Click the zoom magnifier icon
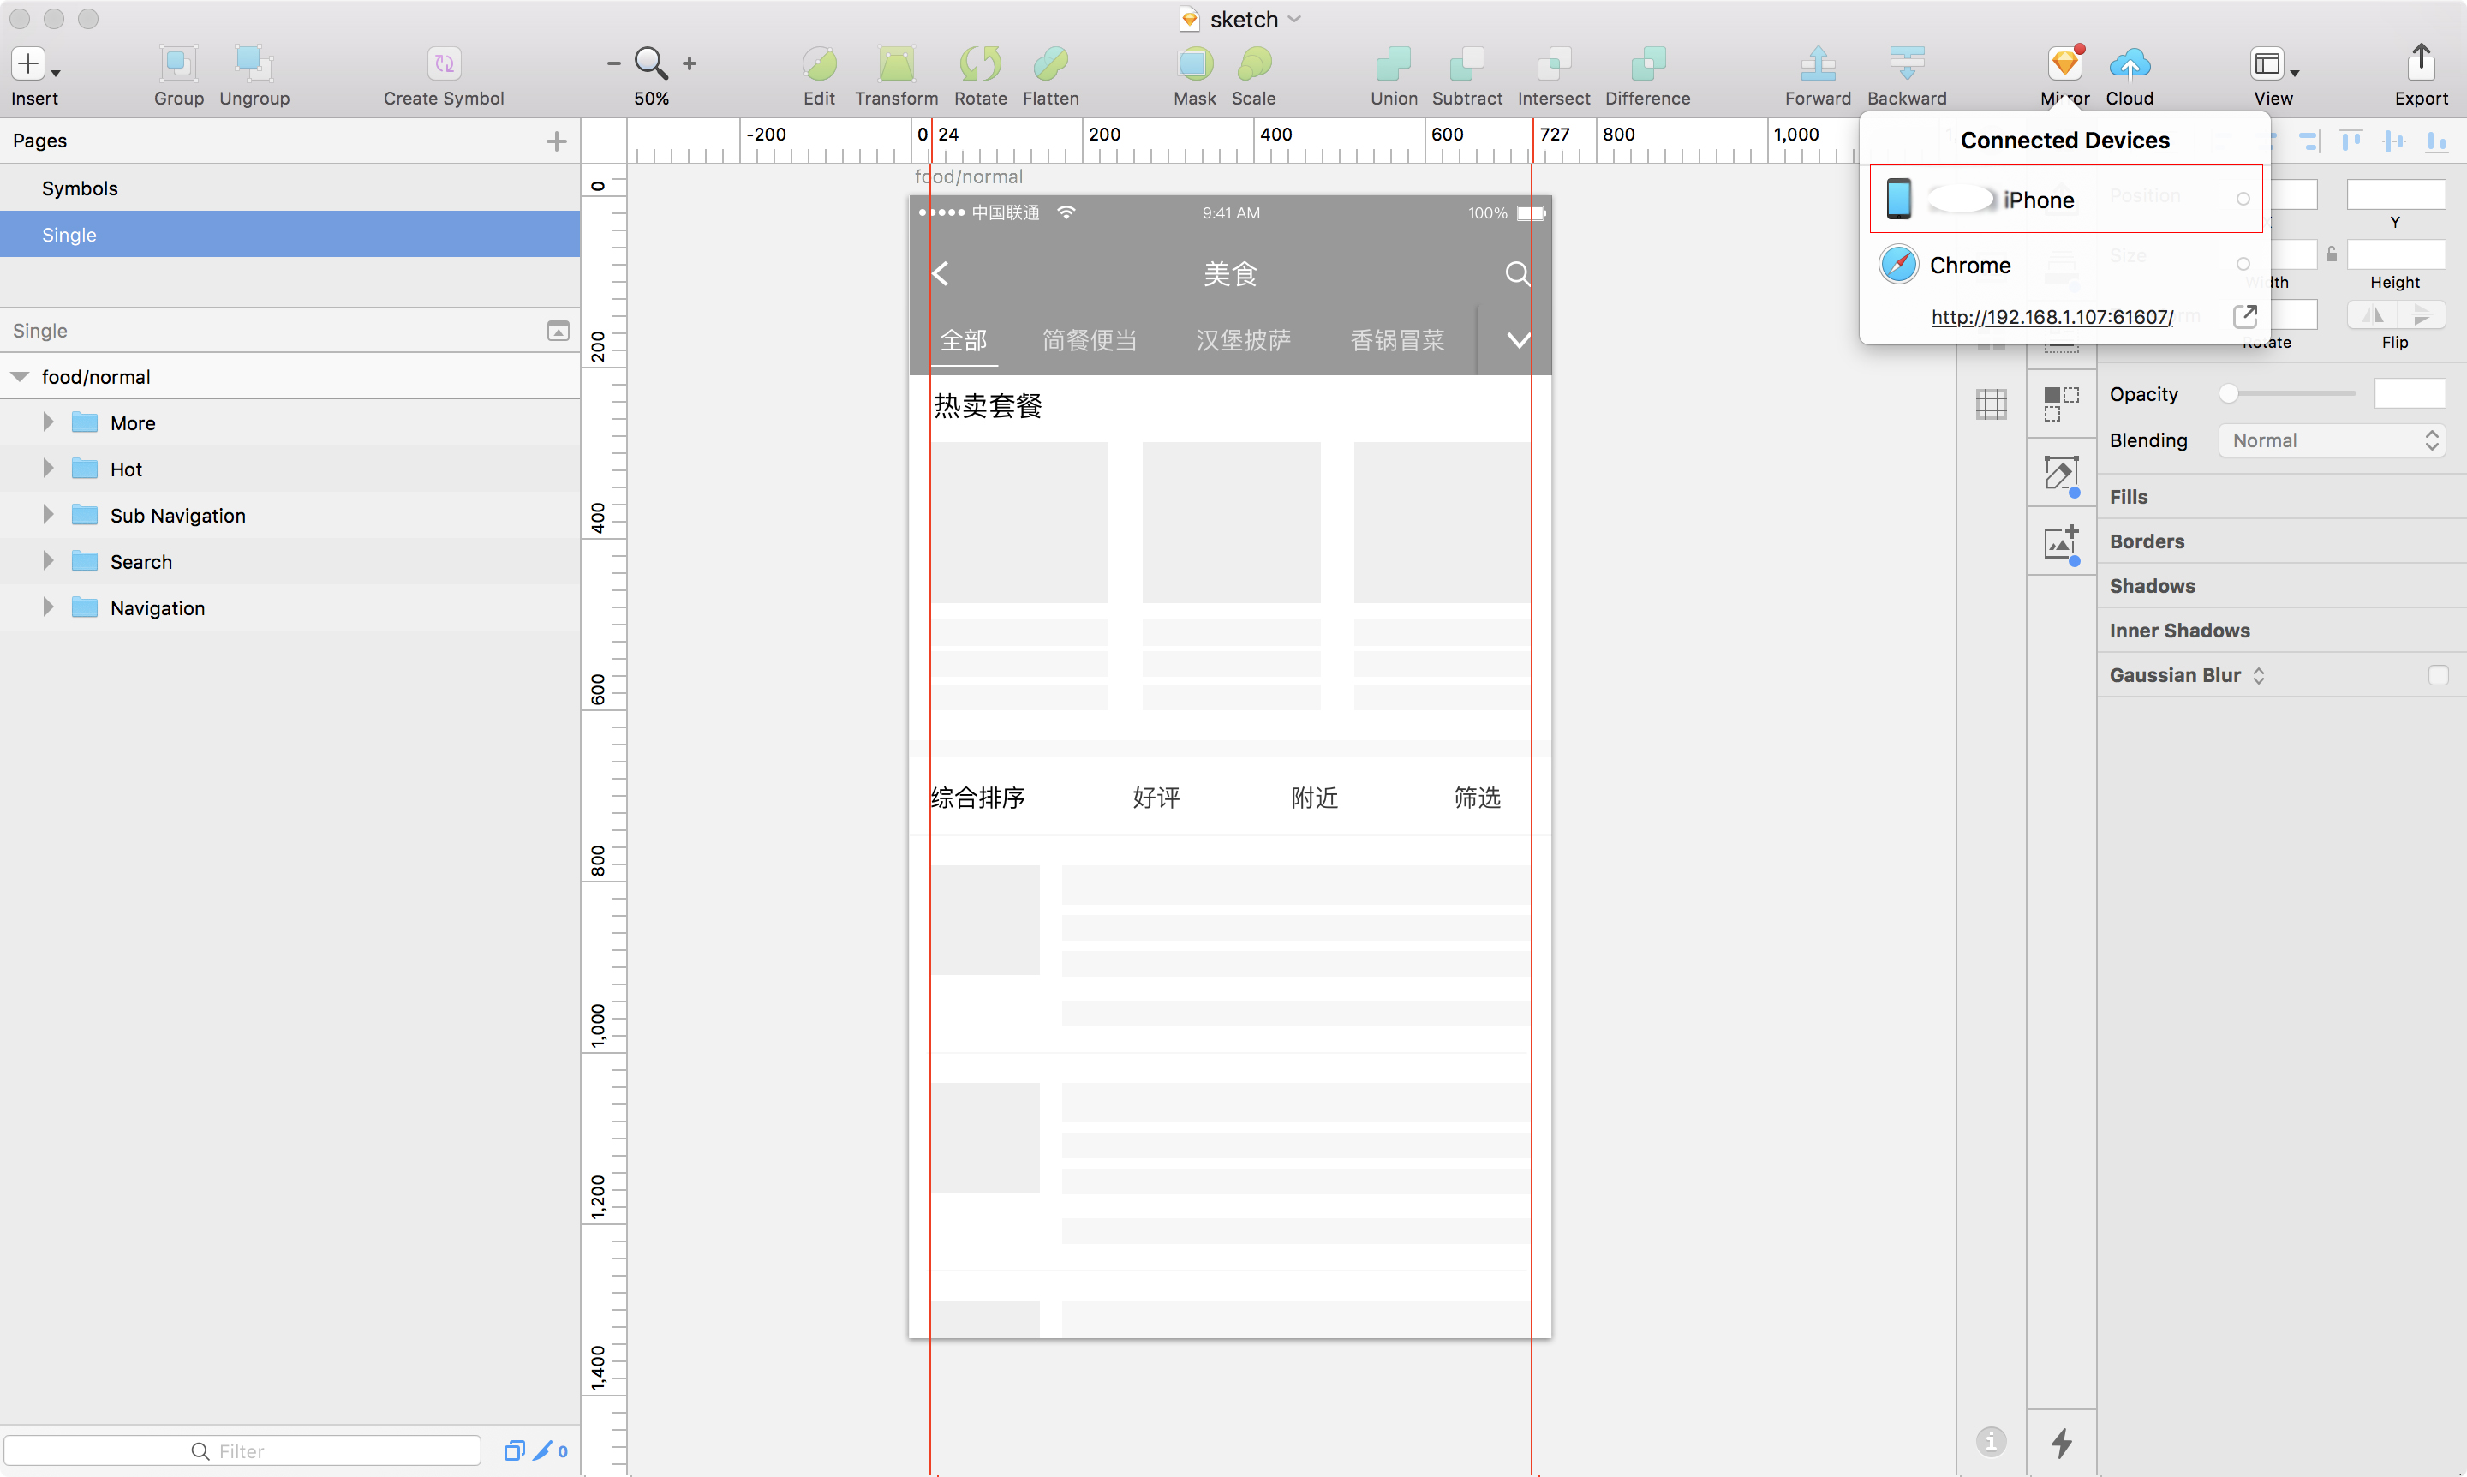The image size is (2467, 1477). tap(651, 63)
